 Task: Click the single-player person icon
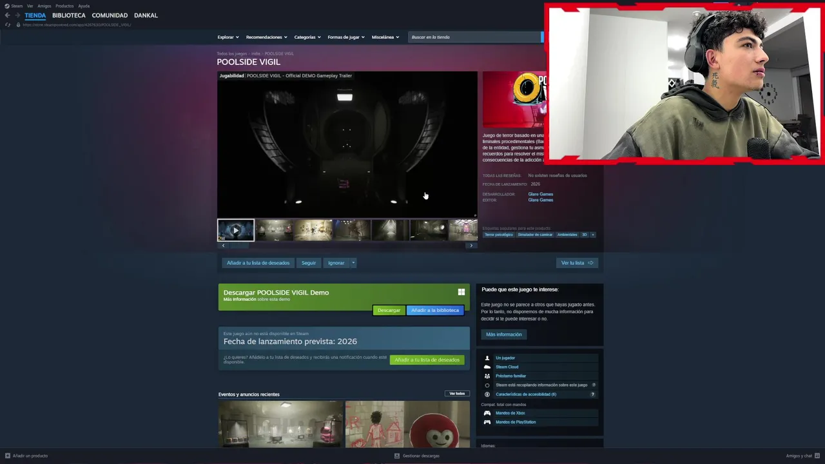coord(487,358)
